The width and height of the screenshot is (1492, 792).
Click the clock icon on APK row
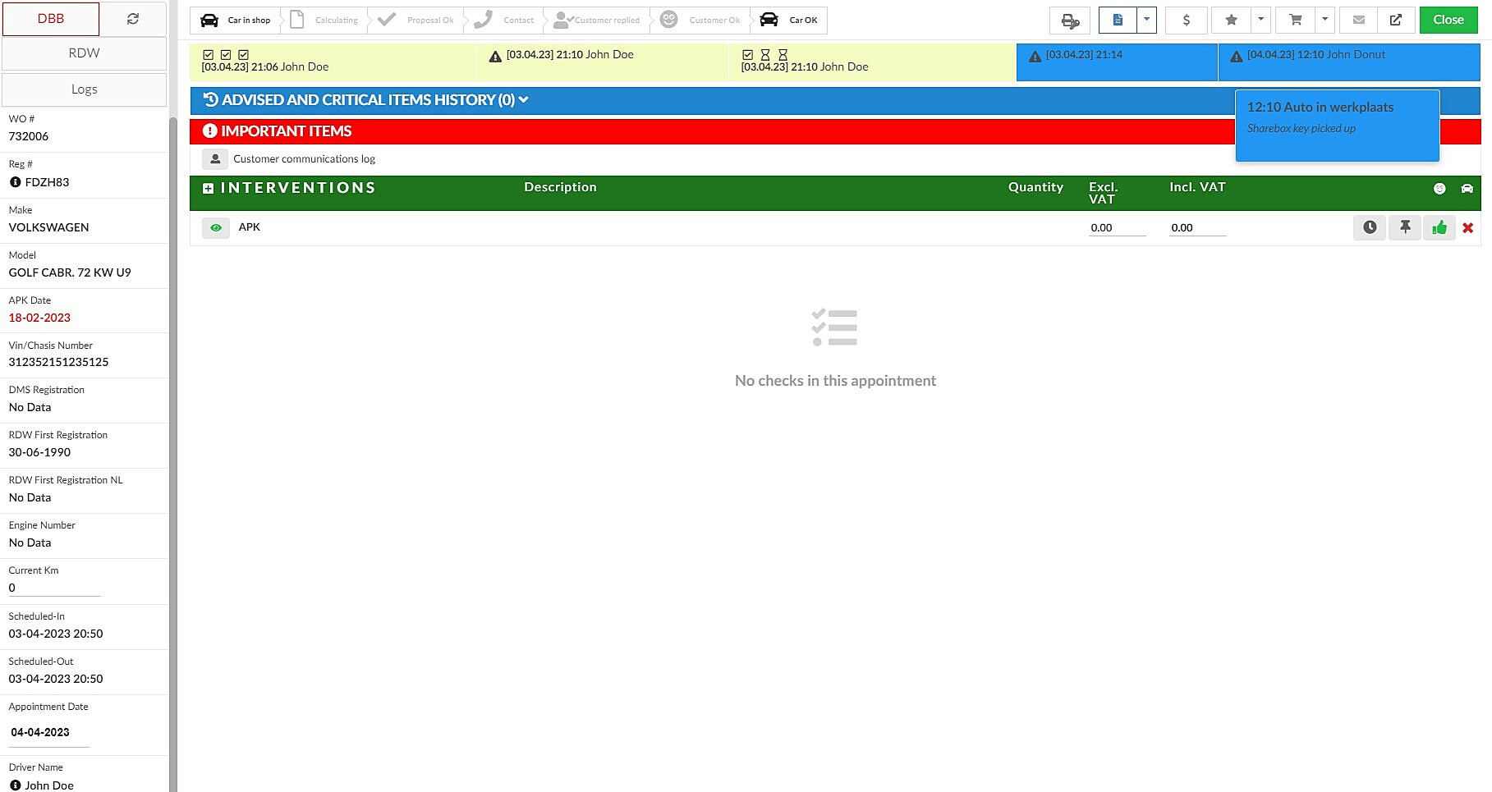pos(1370,227)
